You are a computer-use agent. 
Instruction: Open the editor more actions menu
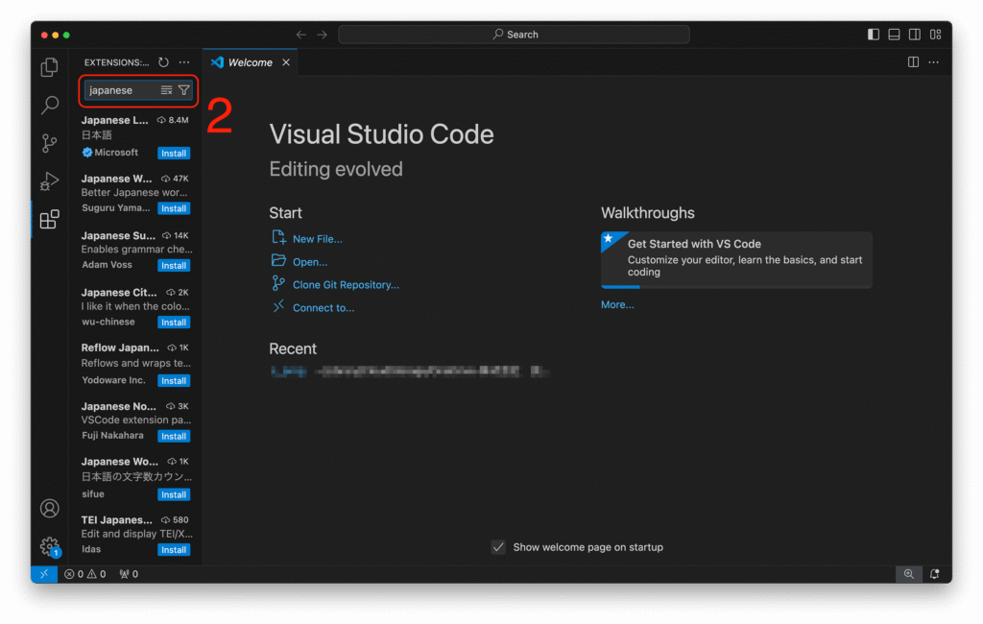(x=933, y=62)
